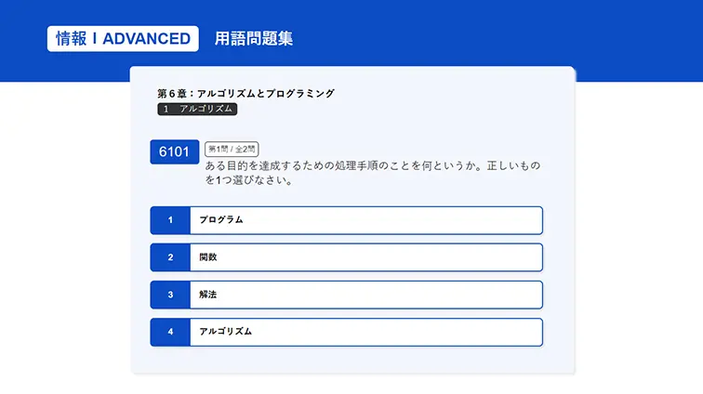Click the 情報 I ADVANCED logo

pos(123,39)
